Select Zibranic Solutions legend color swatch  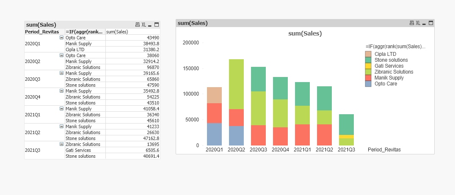point(368,72)
